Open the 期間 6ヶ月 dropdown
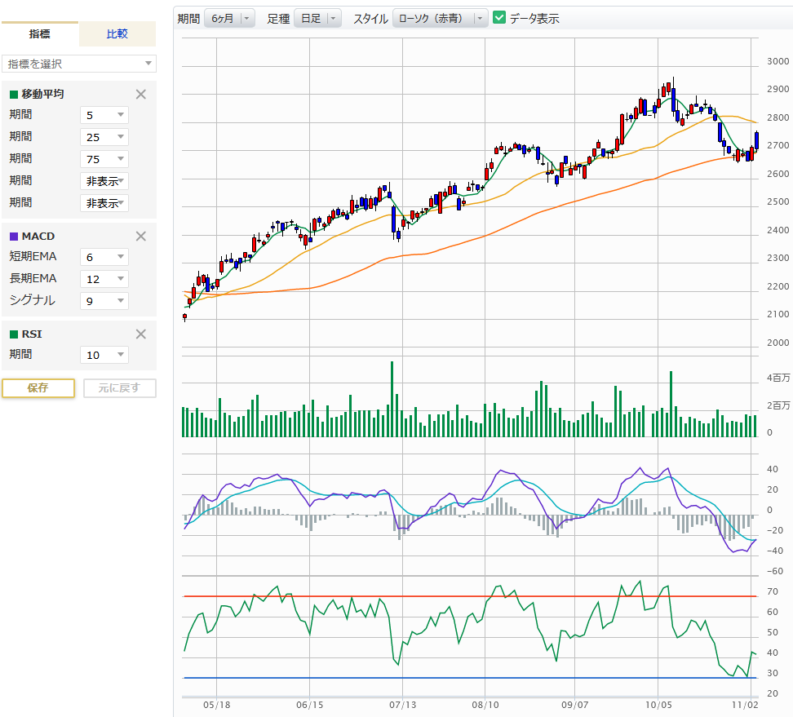The height and width of the screenshot is (717, 793). (229, 18)
